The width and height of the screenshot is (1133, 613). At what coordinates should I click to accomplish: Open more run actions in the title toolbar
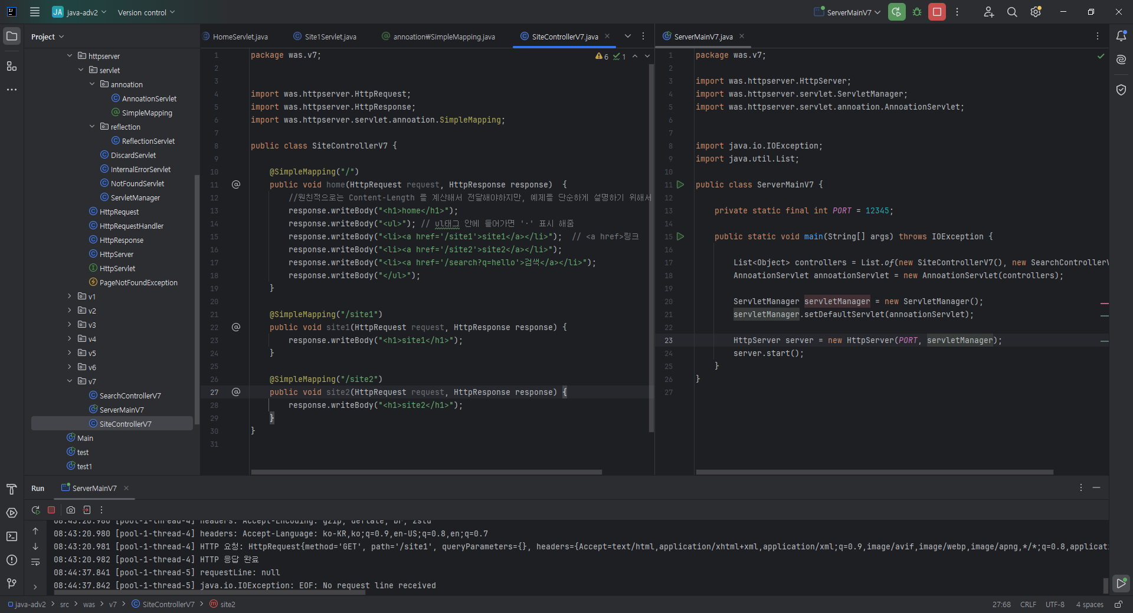point(957,12)
